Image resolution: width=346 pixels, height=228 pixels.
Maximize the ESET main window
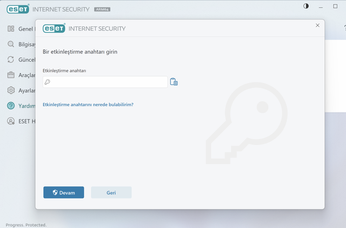[335, 6]
